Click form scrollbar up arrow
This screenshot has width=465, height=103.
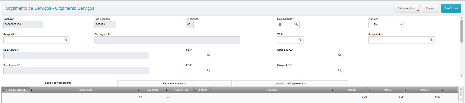(x=461, y=18)
